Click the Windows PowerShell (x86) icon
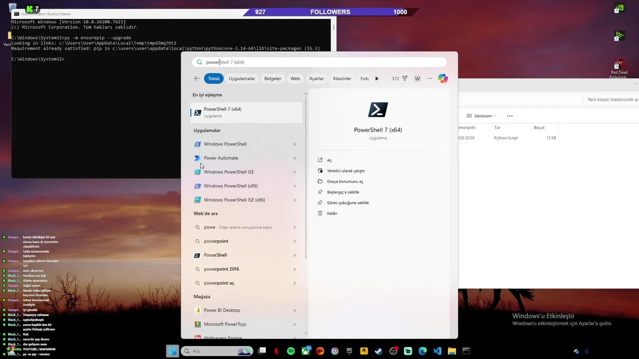 tap(198, 186)
